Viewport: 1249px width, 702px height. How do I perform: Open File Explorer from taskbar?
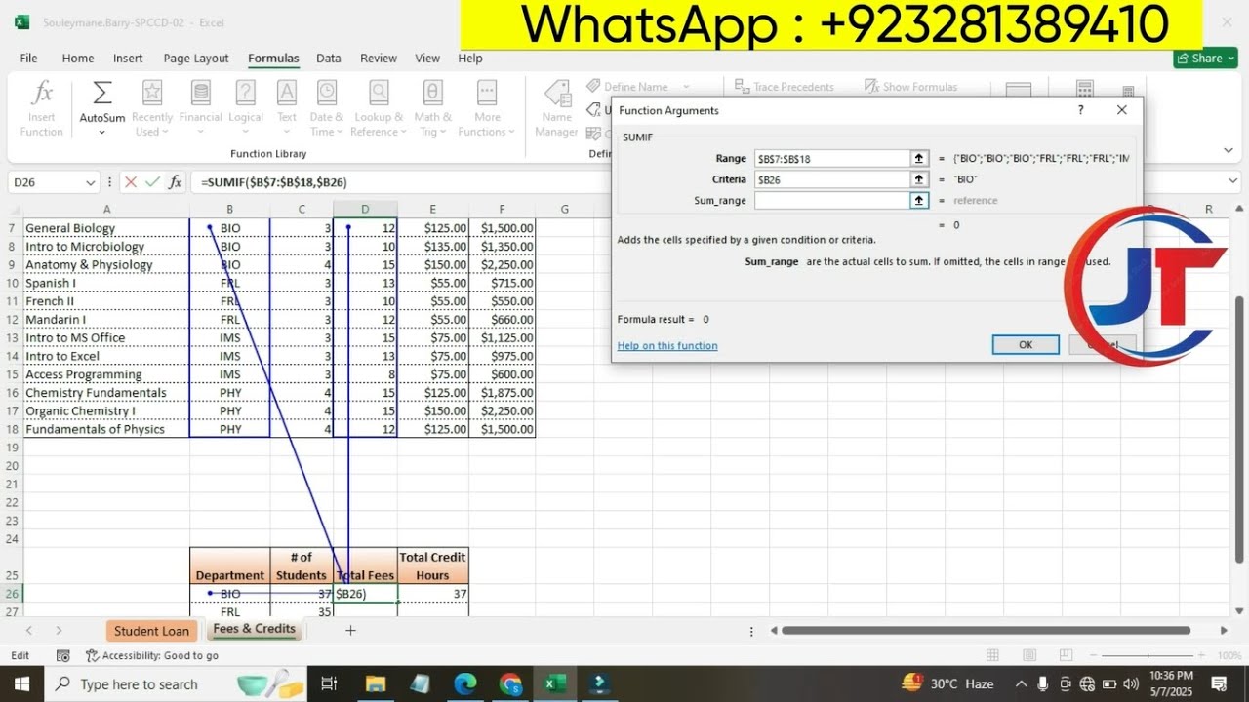[376, 683]
